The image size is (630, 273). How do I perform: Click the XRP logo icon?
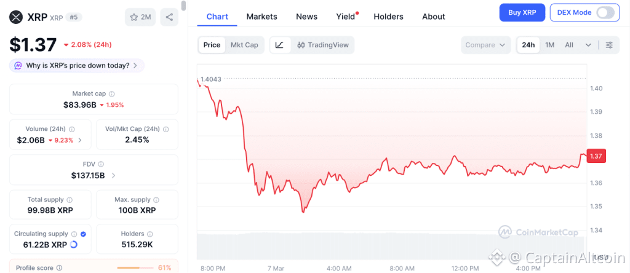15,17
